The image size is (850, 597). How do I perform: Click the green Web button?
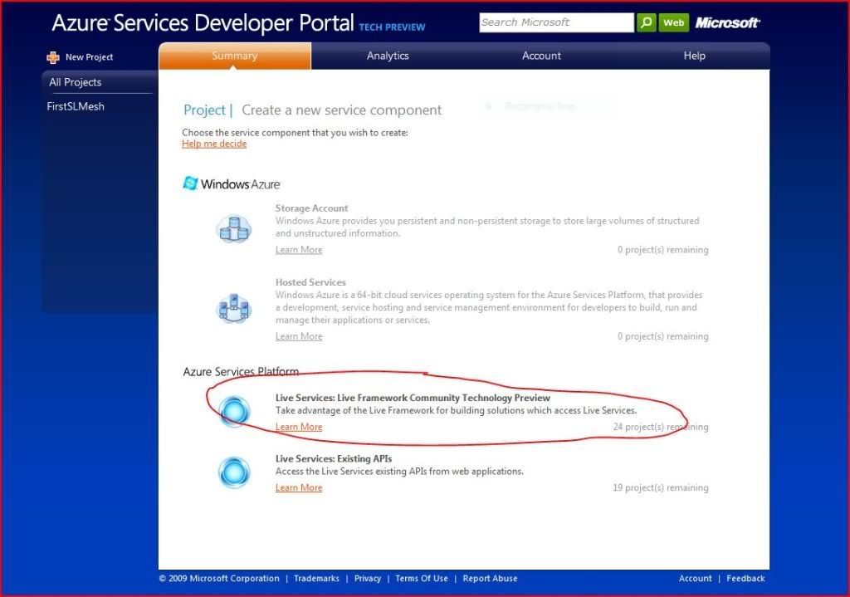[x=674, y=22]
